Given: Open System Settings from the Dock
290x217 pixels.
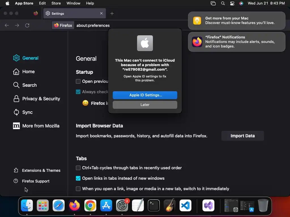Looking at the screenshot, I should pyautogui.click(x=122, y=205).
